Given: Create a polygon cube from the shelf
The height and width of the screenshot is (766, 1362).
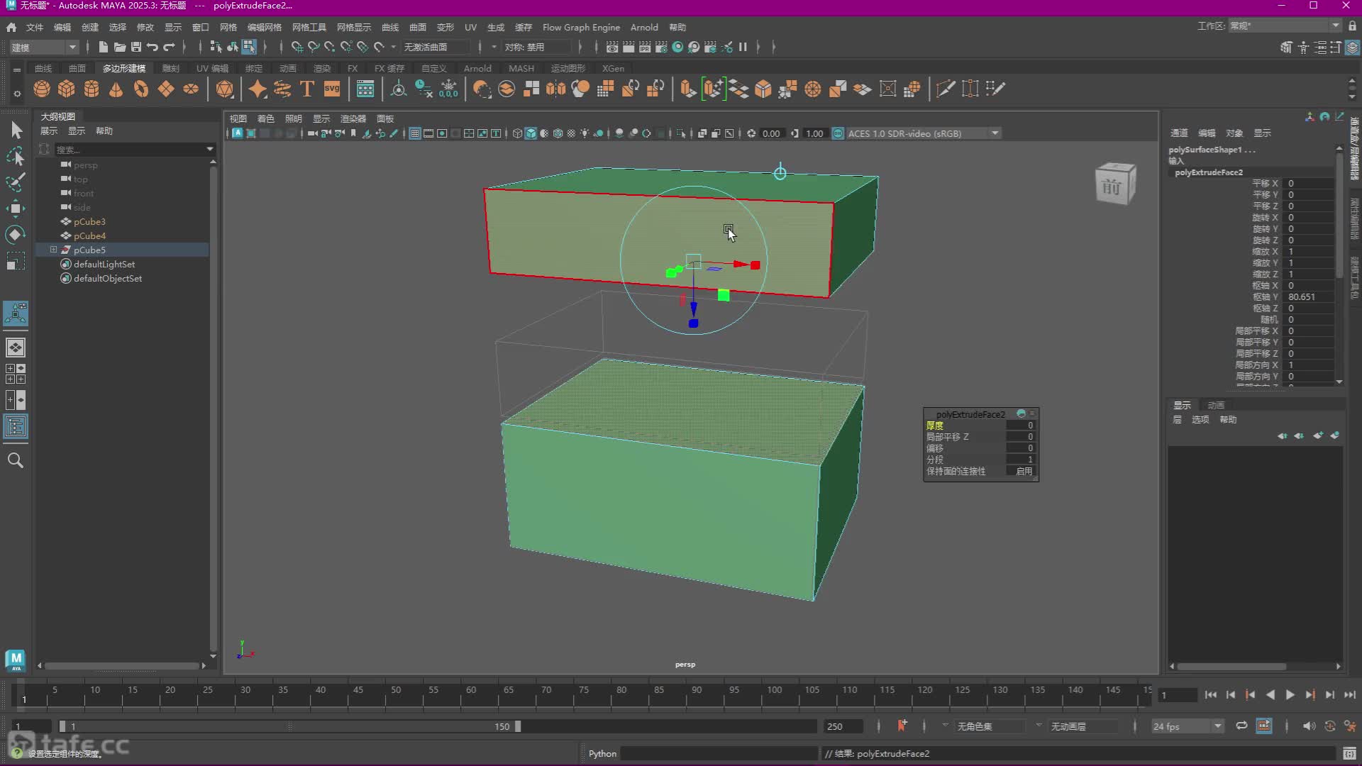Looking at the screenshot, I should tap(67, 89).
